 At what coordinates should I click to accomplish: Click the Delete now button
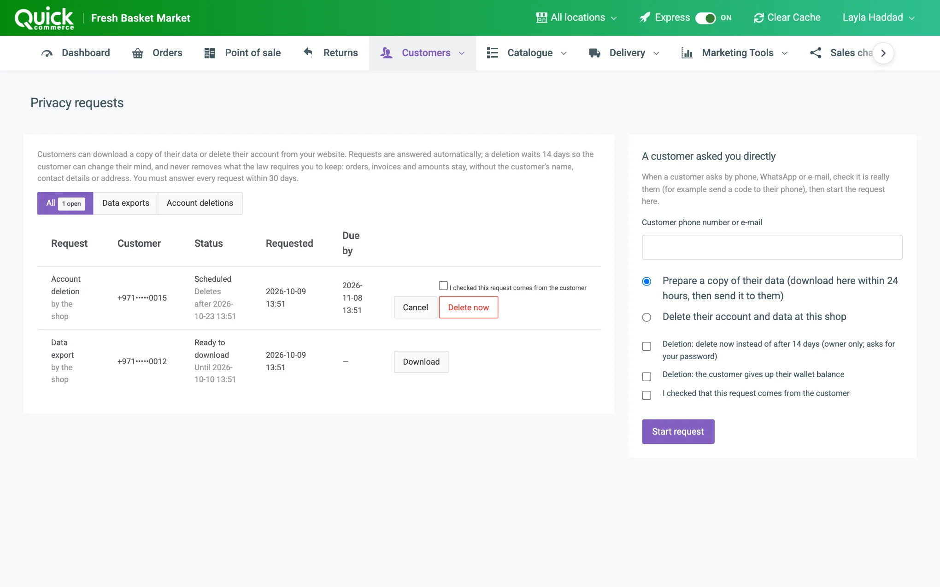click(x=468, y=308)
